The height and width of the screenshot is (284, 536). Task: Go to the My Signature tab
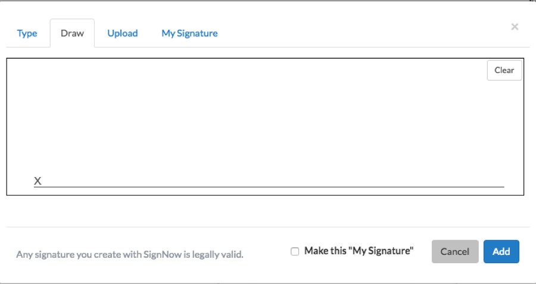(189, 33)
